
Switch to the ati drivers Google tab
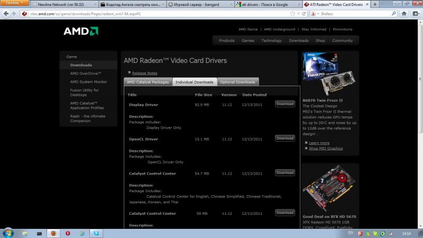(269, 5)
